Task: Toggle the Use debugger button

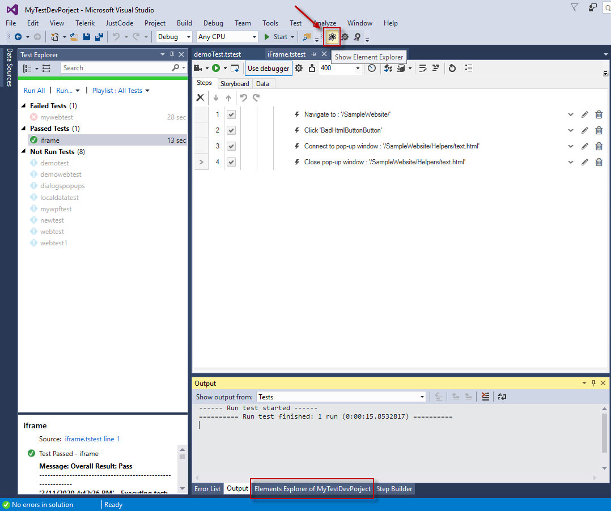Action: pos(269,69)
